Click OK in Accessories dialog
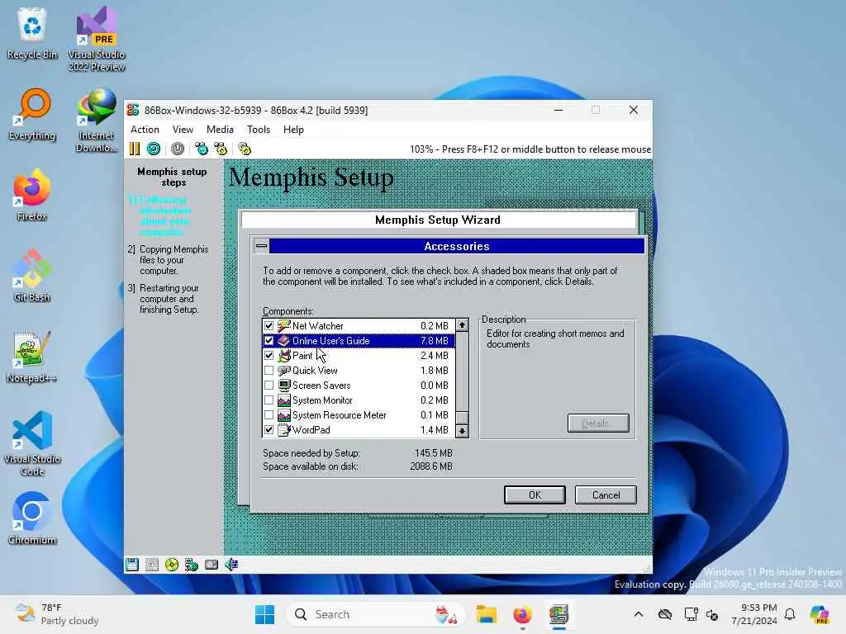The height and width of the screenshot is (634, 846). (x=535, y=495)
